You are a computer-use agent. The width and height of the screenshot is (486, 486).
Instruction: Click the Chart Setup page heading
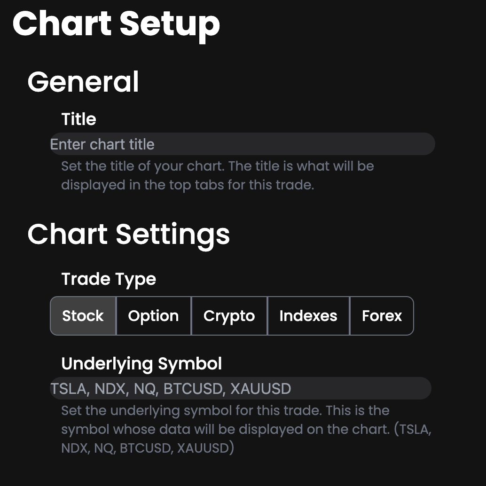point(116,24)
